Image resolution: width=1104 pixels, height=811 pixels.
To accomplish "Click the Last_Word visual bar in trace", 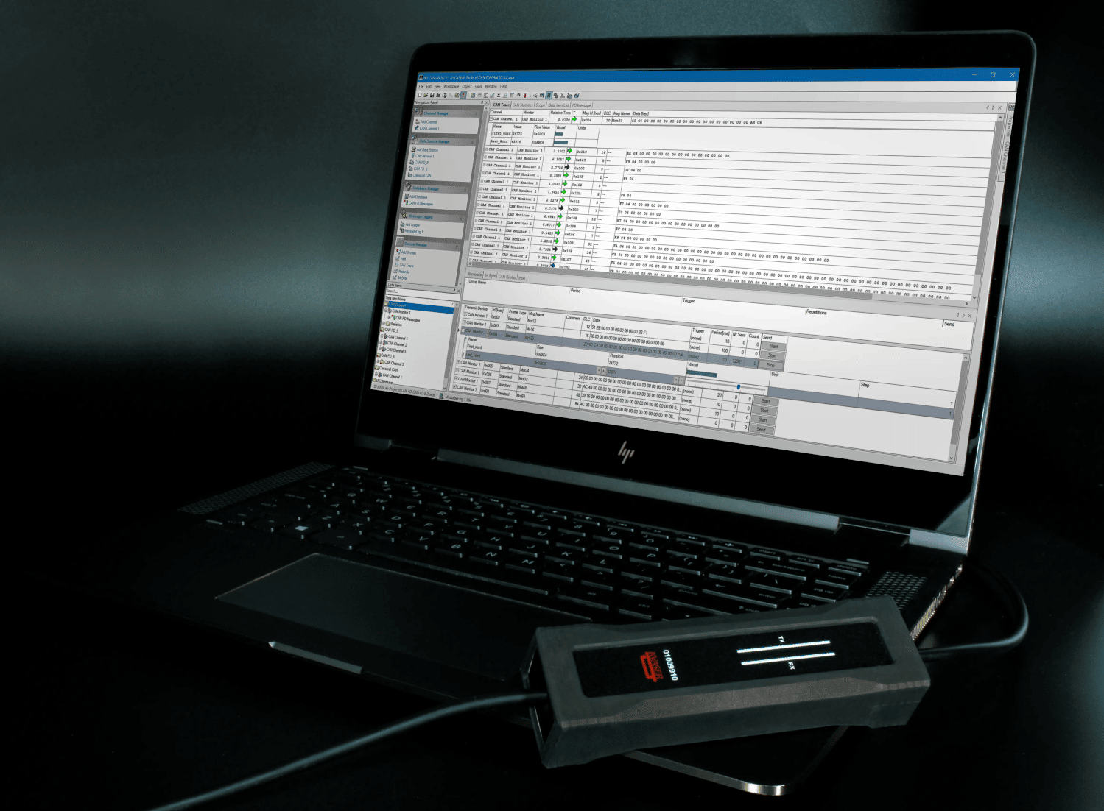I will pyautogui.click(x=560, y=142).
